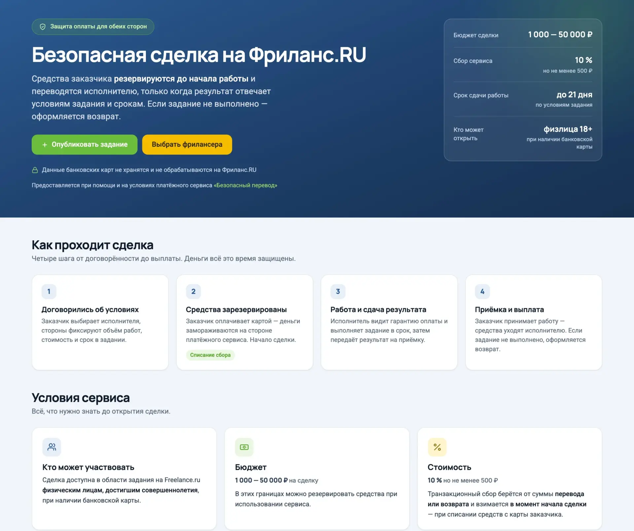Click the но не менее 500 ₽ note in summary card
Viewport: 634px width, 531px height.
coord(568,71)
